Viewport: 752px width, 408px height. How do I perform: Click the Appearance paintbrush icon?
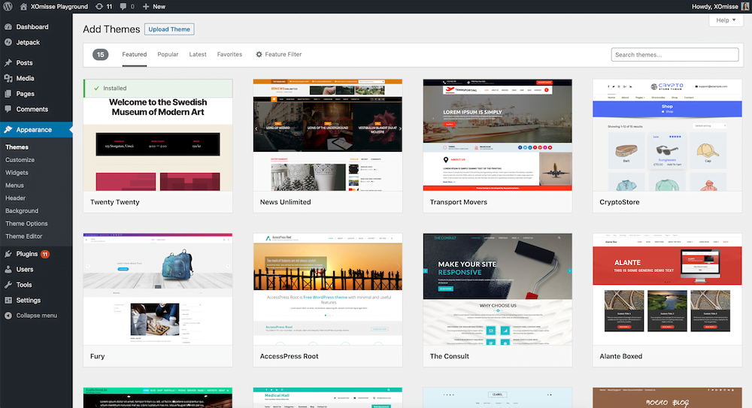click(x=8, y=129)
